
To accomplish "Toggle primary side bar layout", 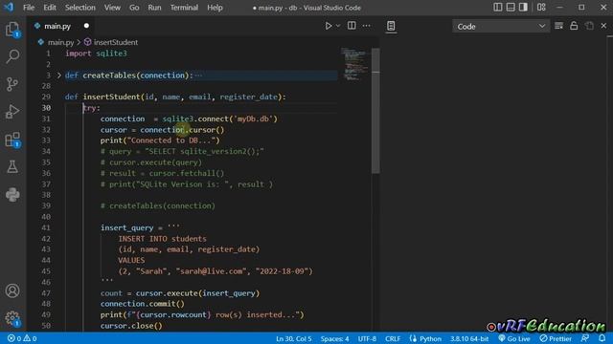I will 498,8.
